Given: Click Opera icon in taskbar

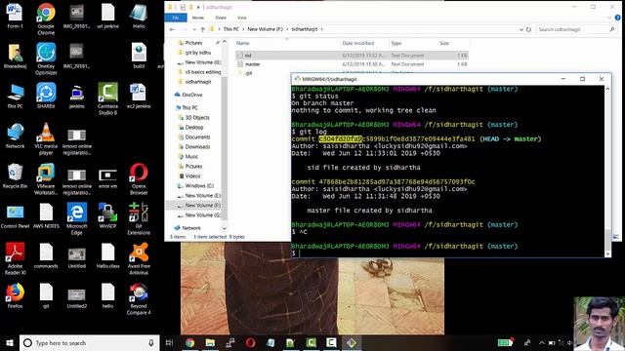Looking at the screenshot, I should point(250,342).
